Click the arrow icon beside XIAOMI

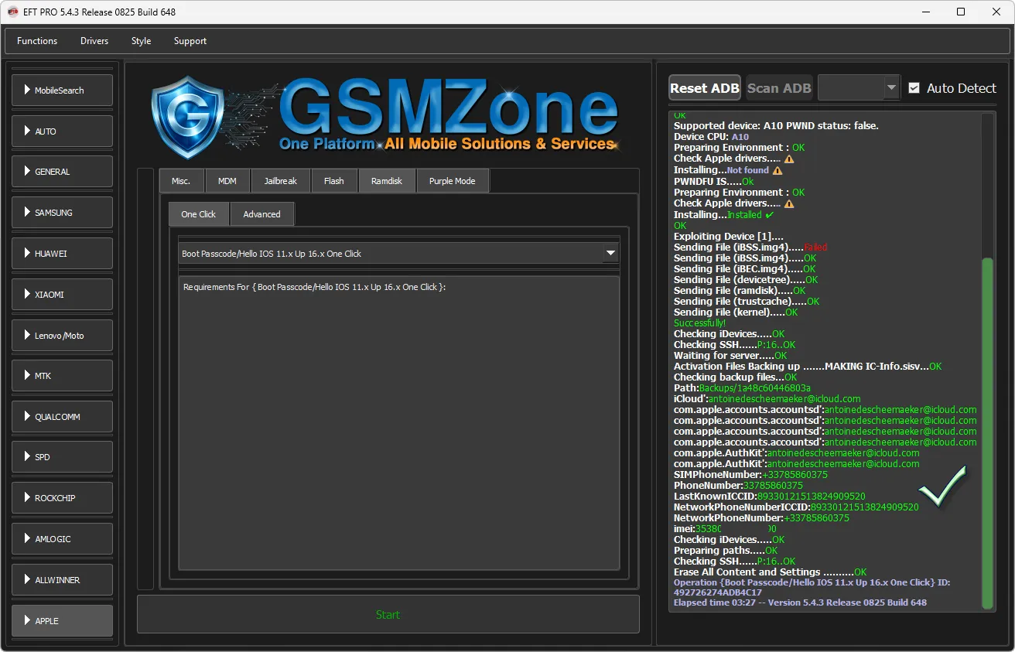coord(27,295)
